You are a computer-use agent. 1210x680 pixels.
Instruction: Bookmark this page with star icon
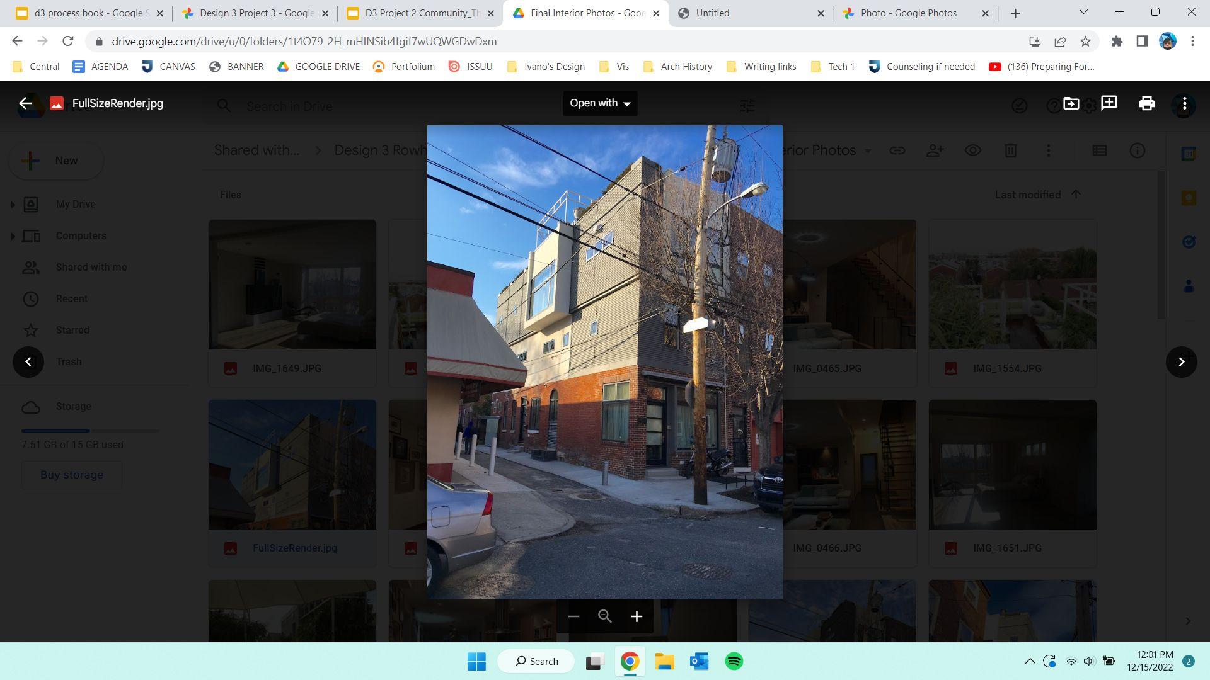click(1085, 42)
